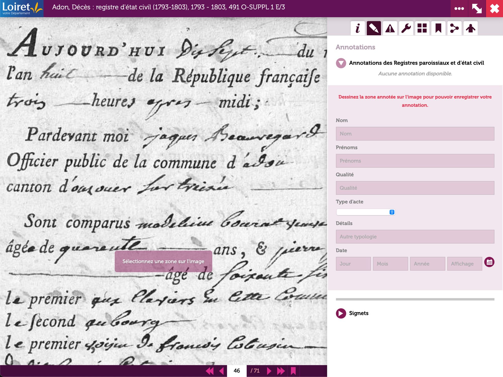Show the thumbnail grid view
Viewport: 503px width, 377px height.
(x=422, y=28)
